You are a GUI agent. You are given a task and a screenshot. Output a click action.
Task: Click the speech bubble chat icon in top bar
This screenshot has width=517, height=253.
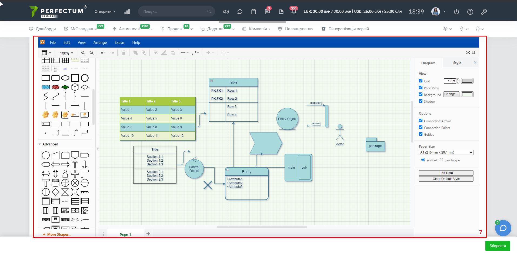click(x=240, y=12)
